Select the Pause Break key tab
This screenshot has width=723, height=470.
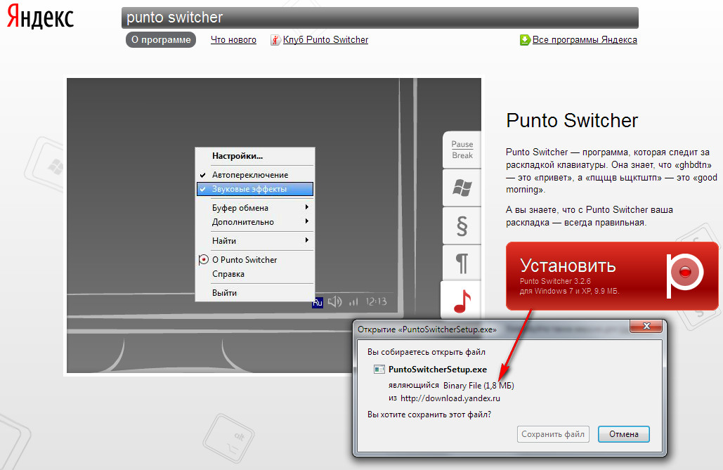point(462,150)
